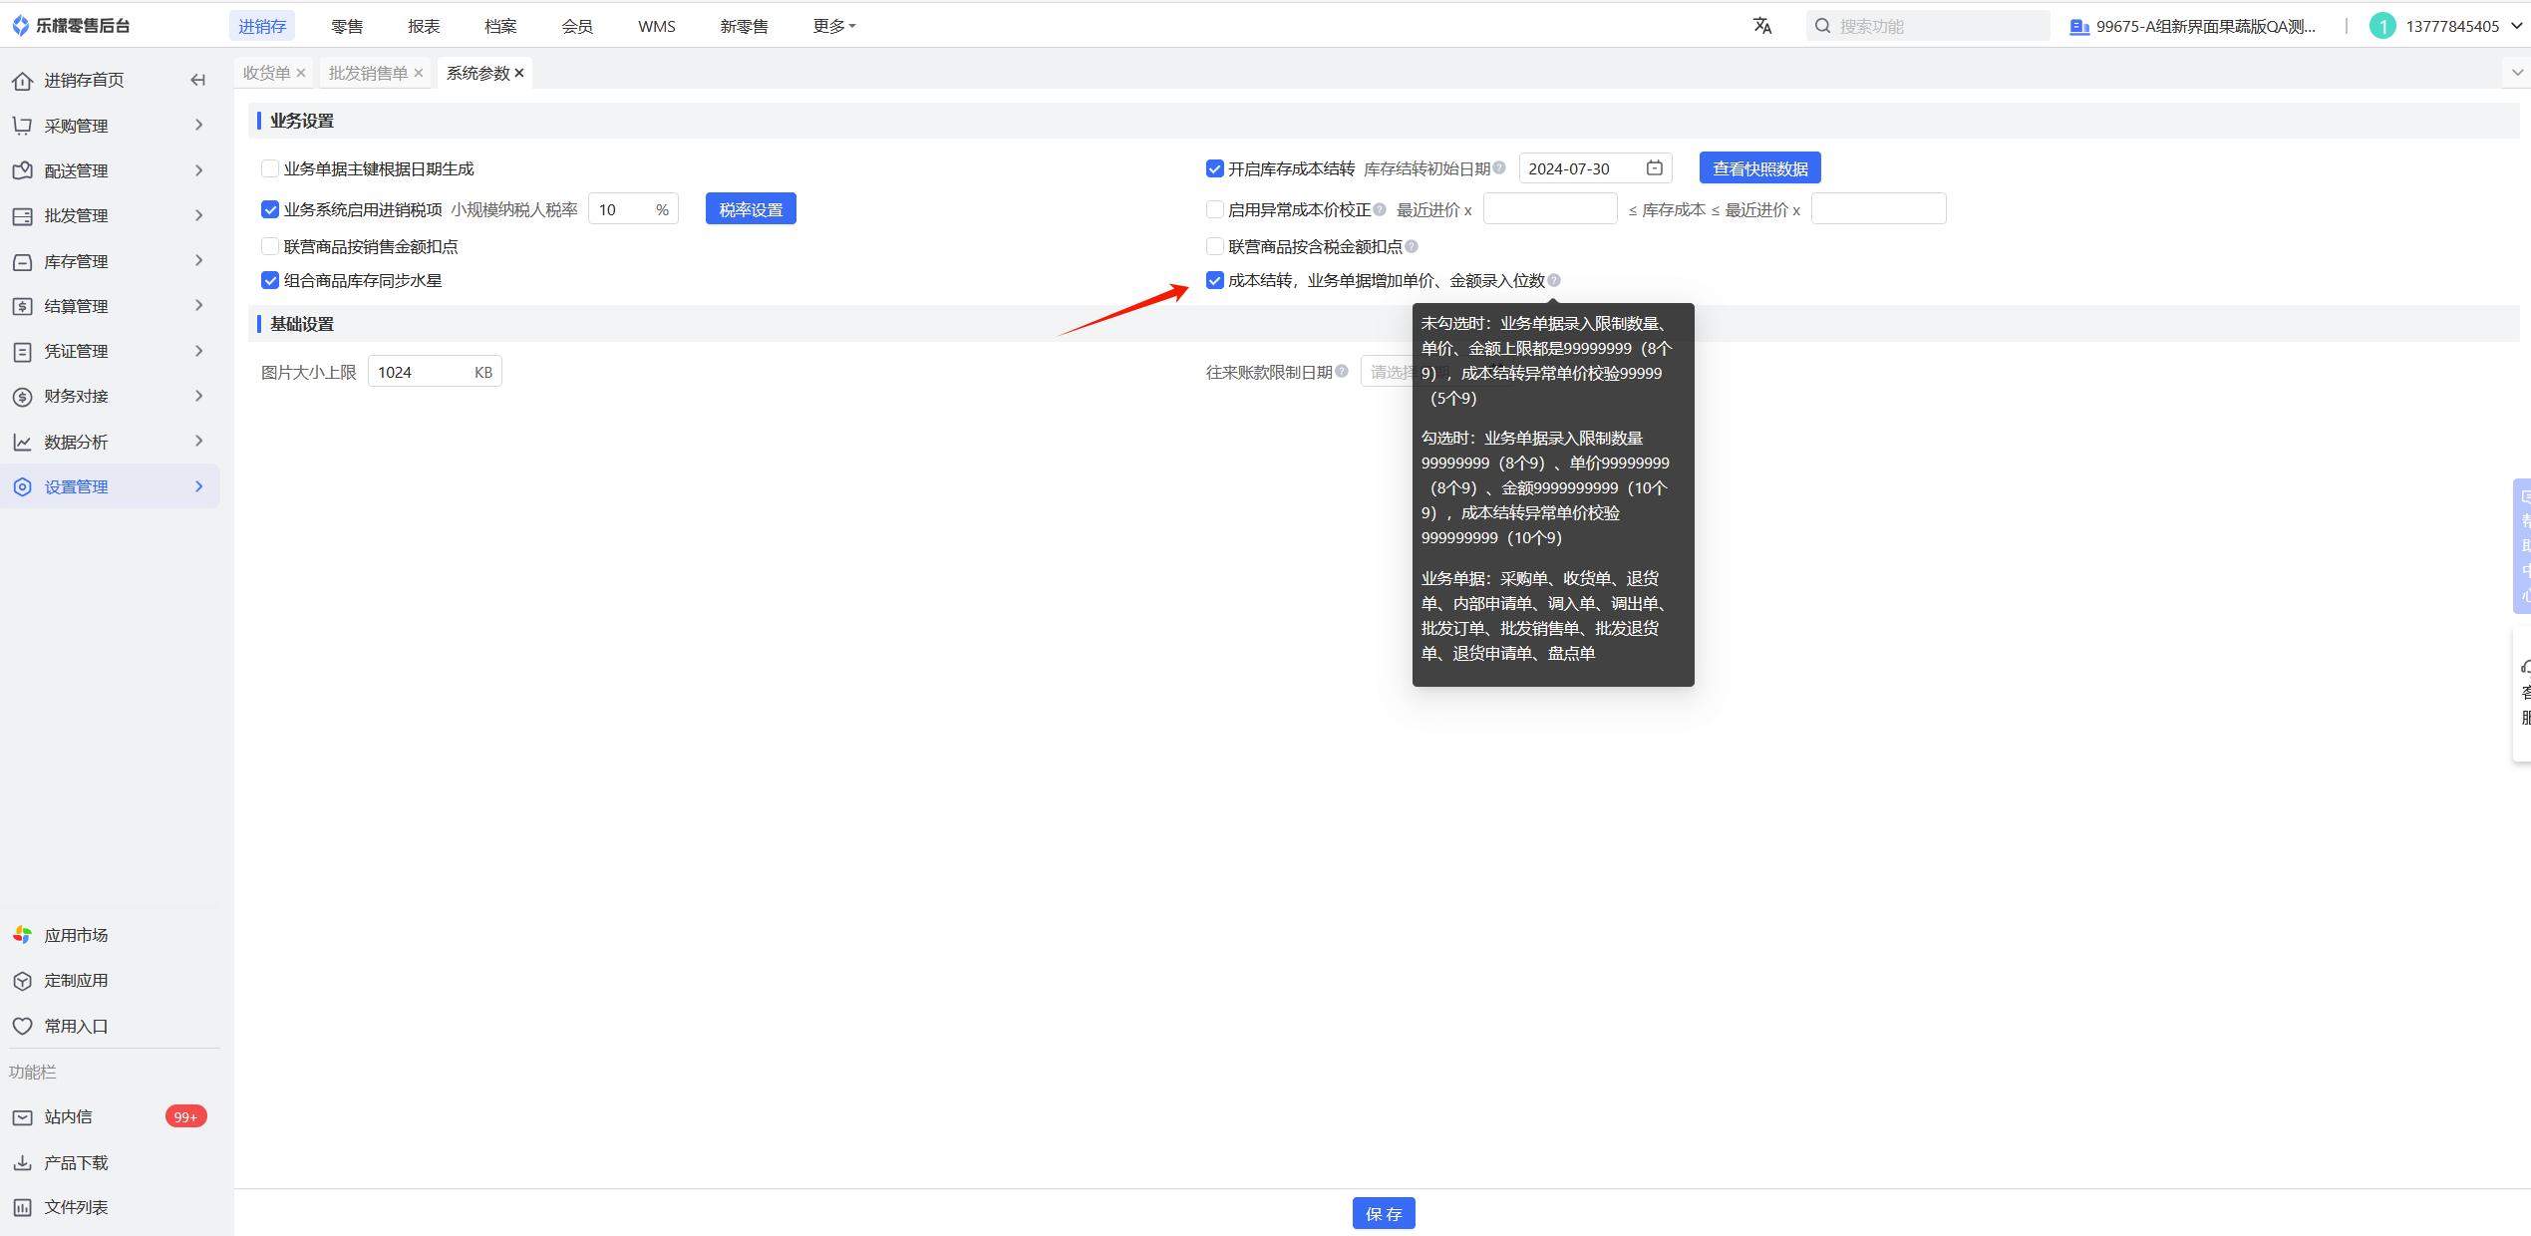This screenshot has height=1236, width=2531.
Task: Click the 库存管理 icon
Action: [22, 261]
